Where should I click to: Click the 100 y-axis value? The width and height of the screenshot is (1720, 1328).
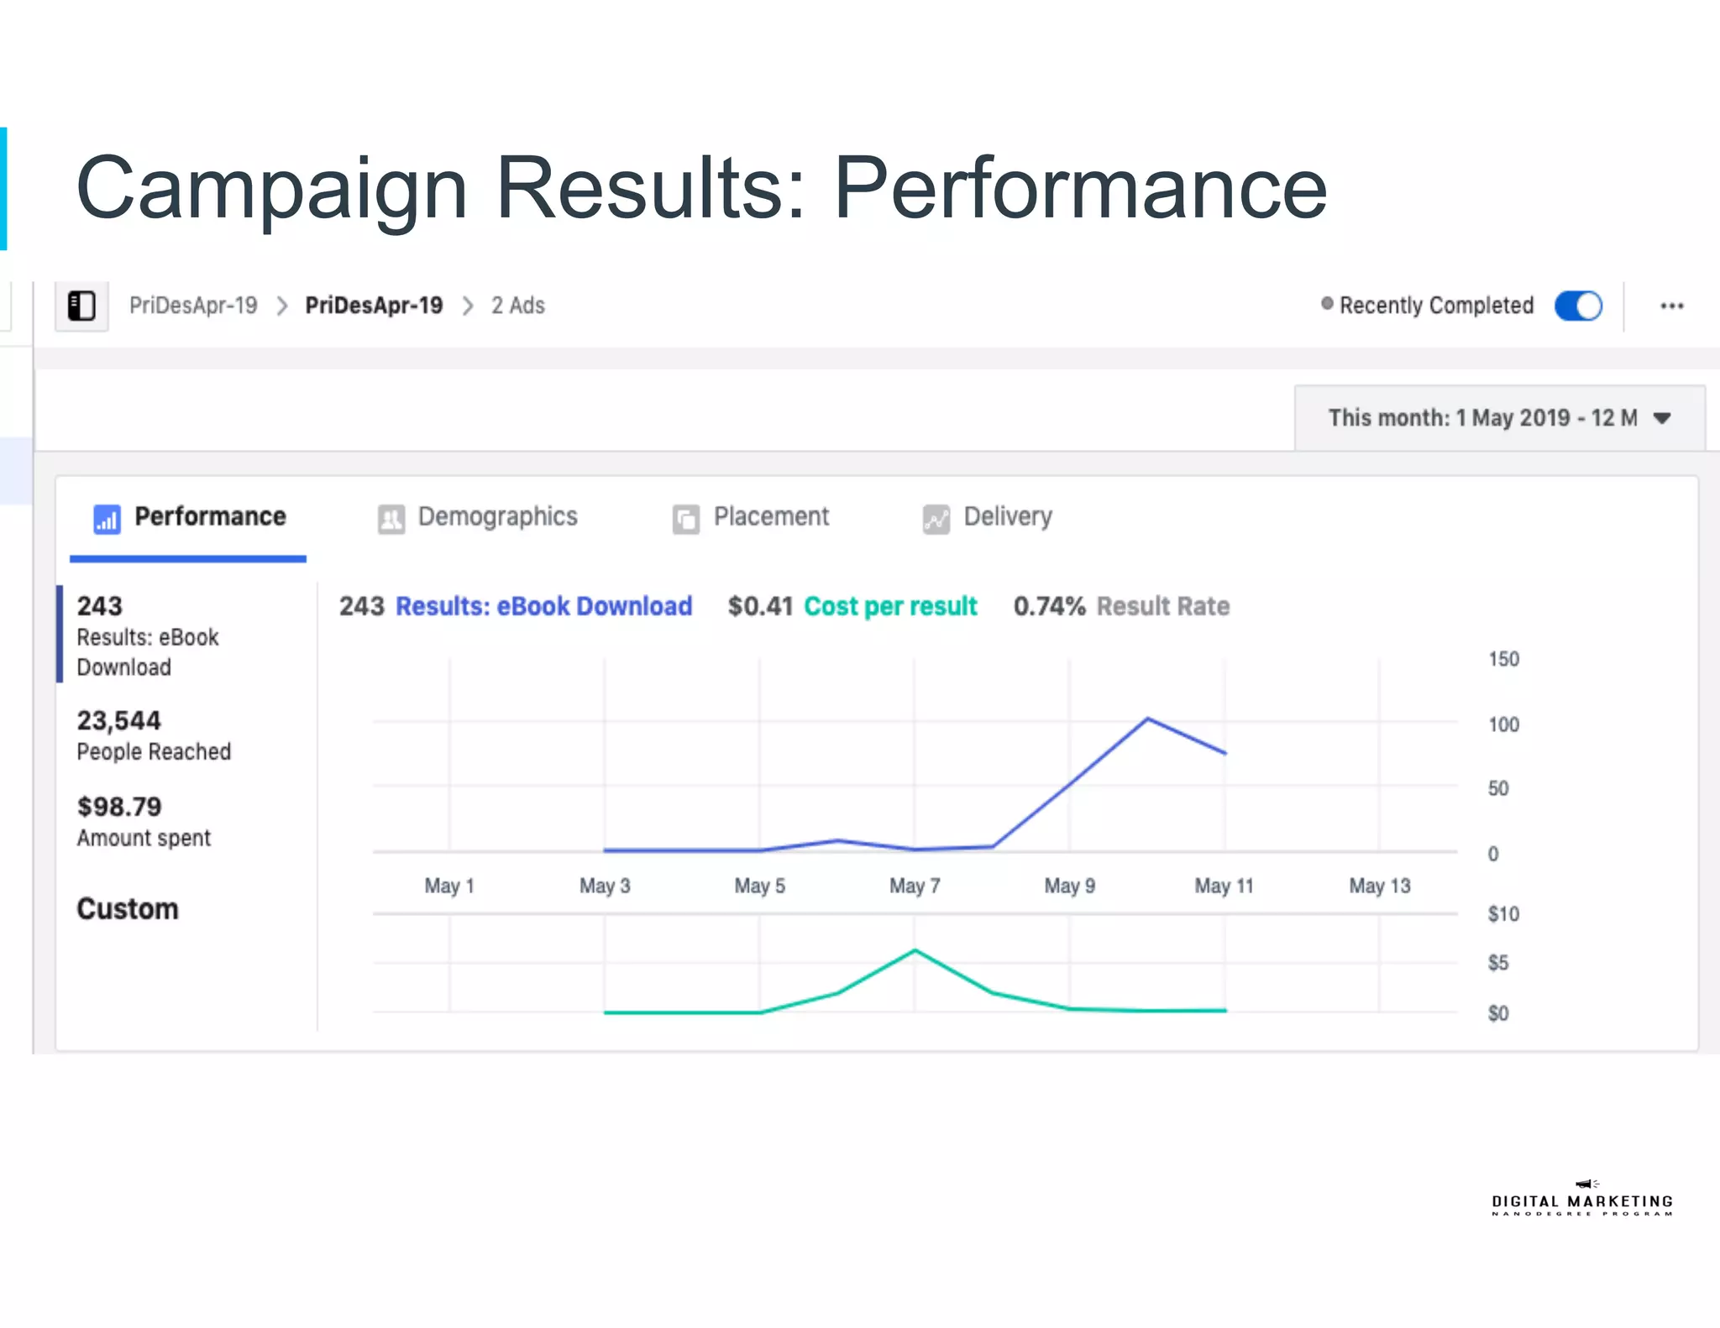click(x=1503, y=724)
